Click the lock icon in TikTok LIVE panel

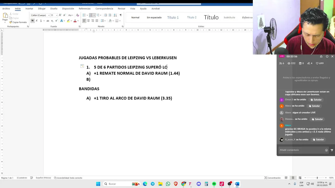coord(321,56)
